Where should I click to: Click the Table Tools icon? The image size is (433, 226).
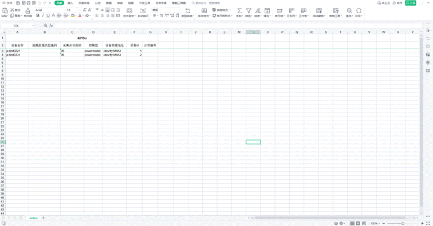click(336, 11)
